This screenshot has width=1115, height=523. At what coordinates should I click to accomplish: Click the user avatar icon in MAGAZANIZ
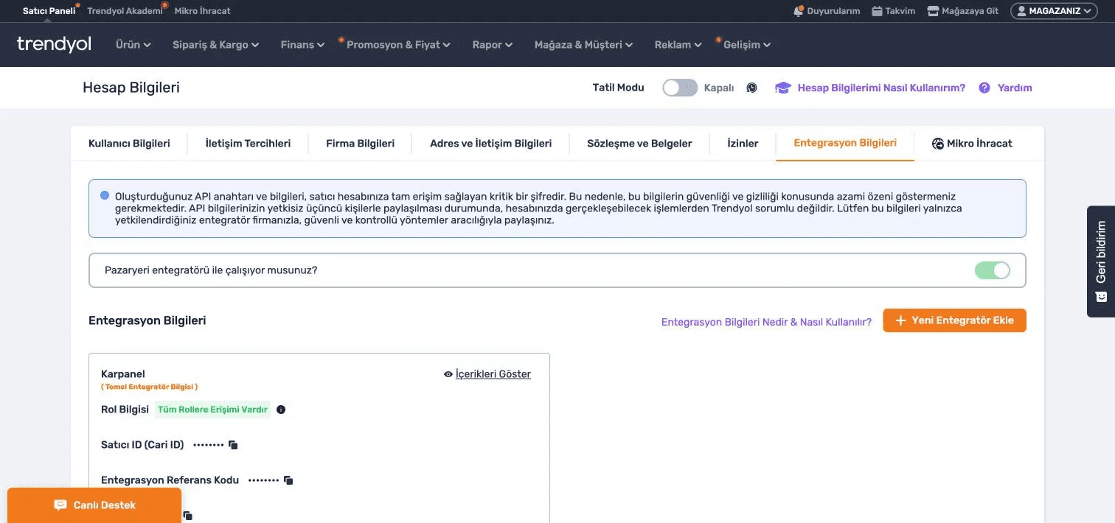point(1022,11)
